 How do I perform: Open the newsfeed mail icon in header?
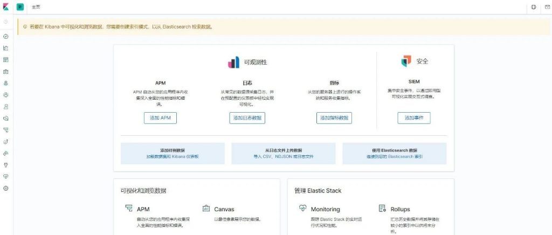point(547,7)
